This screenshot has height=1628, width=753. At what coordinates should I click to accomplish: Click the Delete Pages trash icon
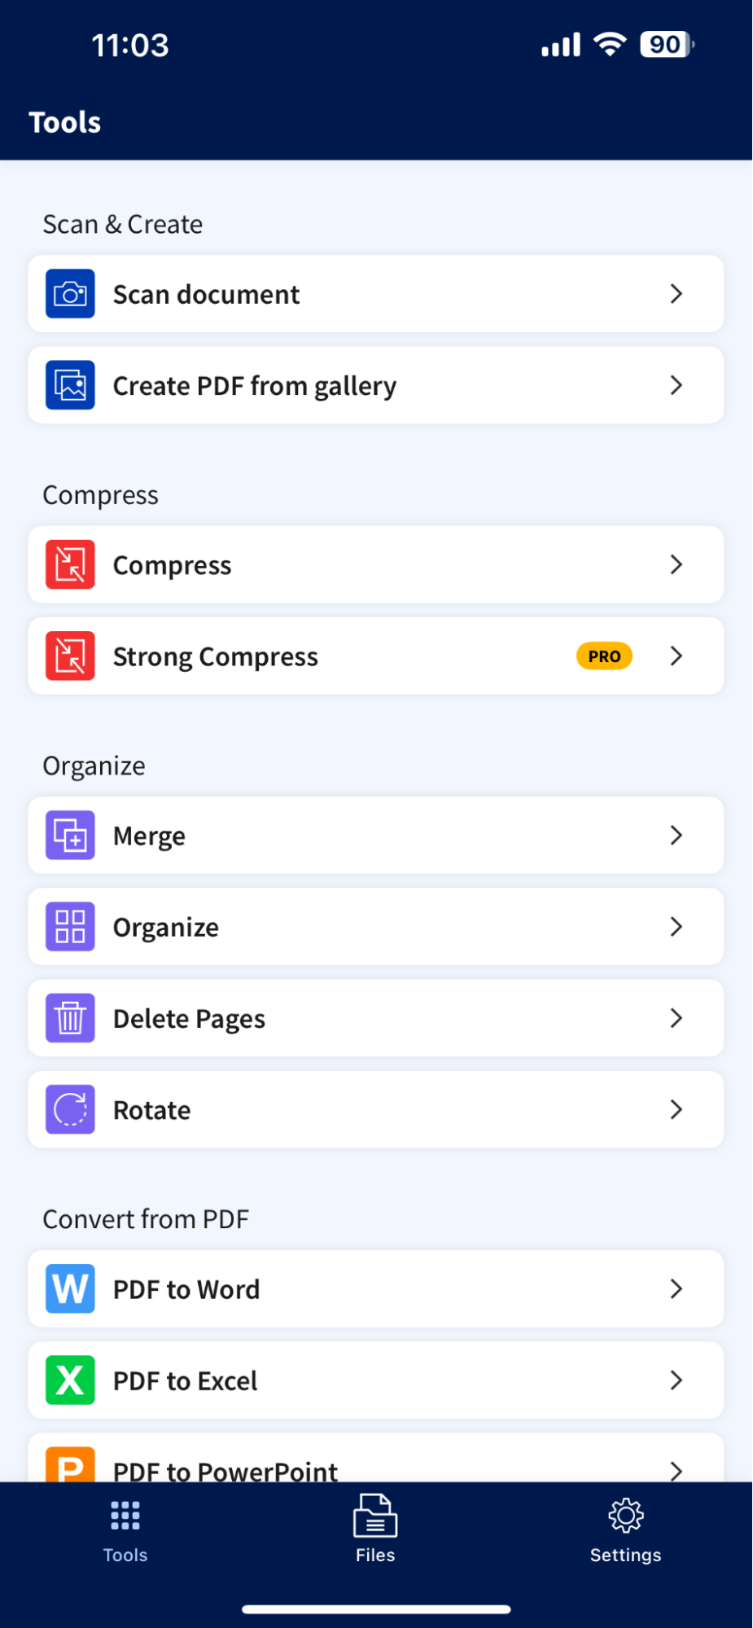(69, 1017)
